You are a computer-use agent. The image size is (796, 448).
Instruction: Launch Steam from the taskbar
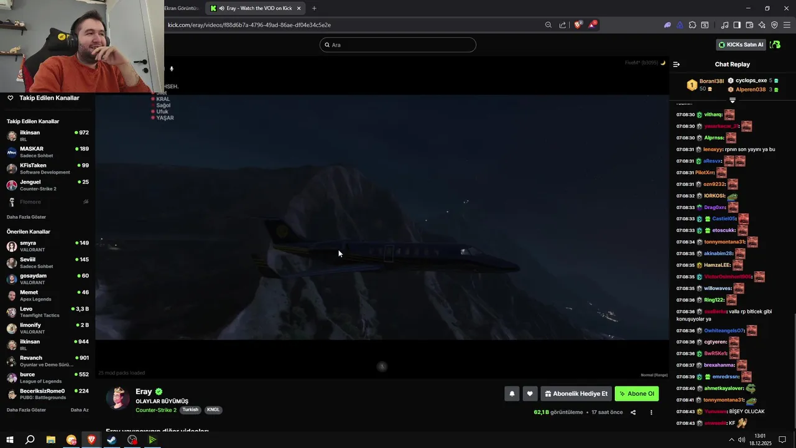pyautogui.click(x=112, y=440)
